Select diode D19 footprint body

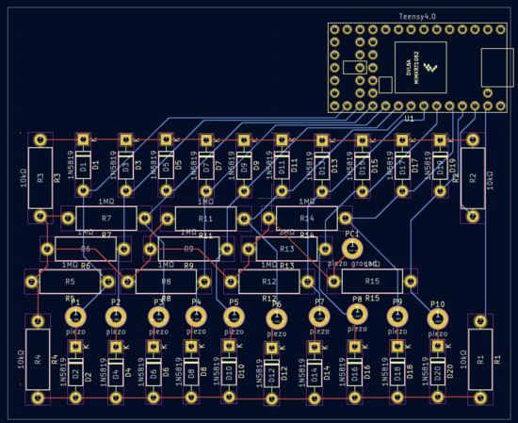[x=440, y=166]
